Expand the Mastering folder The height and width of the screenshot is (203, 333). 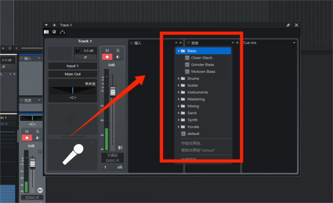pyautogui.click(x=179, y=99)
